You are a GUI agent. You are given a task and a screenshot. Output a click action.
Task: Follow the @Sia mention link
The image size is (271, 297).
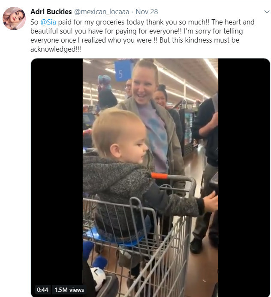click(48, 22)
